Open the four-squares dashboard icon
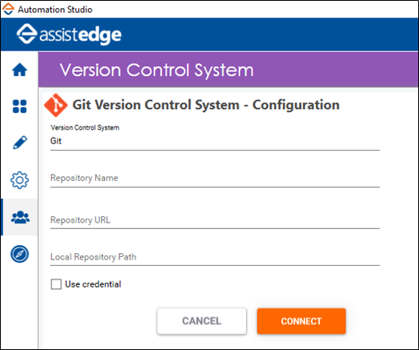419x350 pixels. pyautogui.click(x=19, y=107)
